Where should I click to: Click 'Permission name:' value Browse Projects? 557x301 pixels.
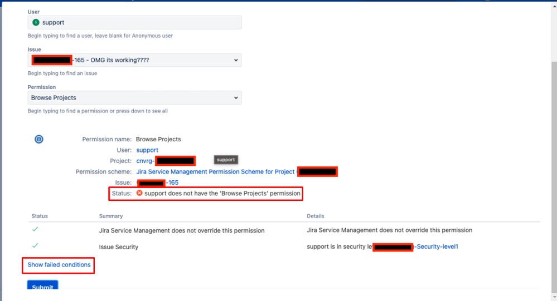click(x=158, y=139)
